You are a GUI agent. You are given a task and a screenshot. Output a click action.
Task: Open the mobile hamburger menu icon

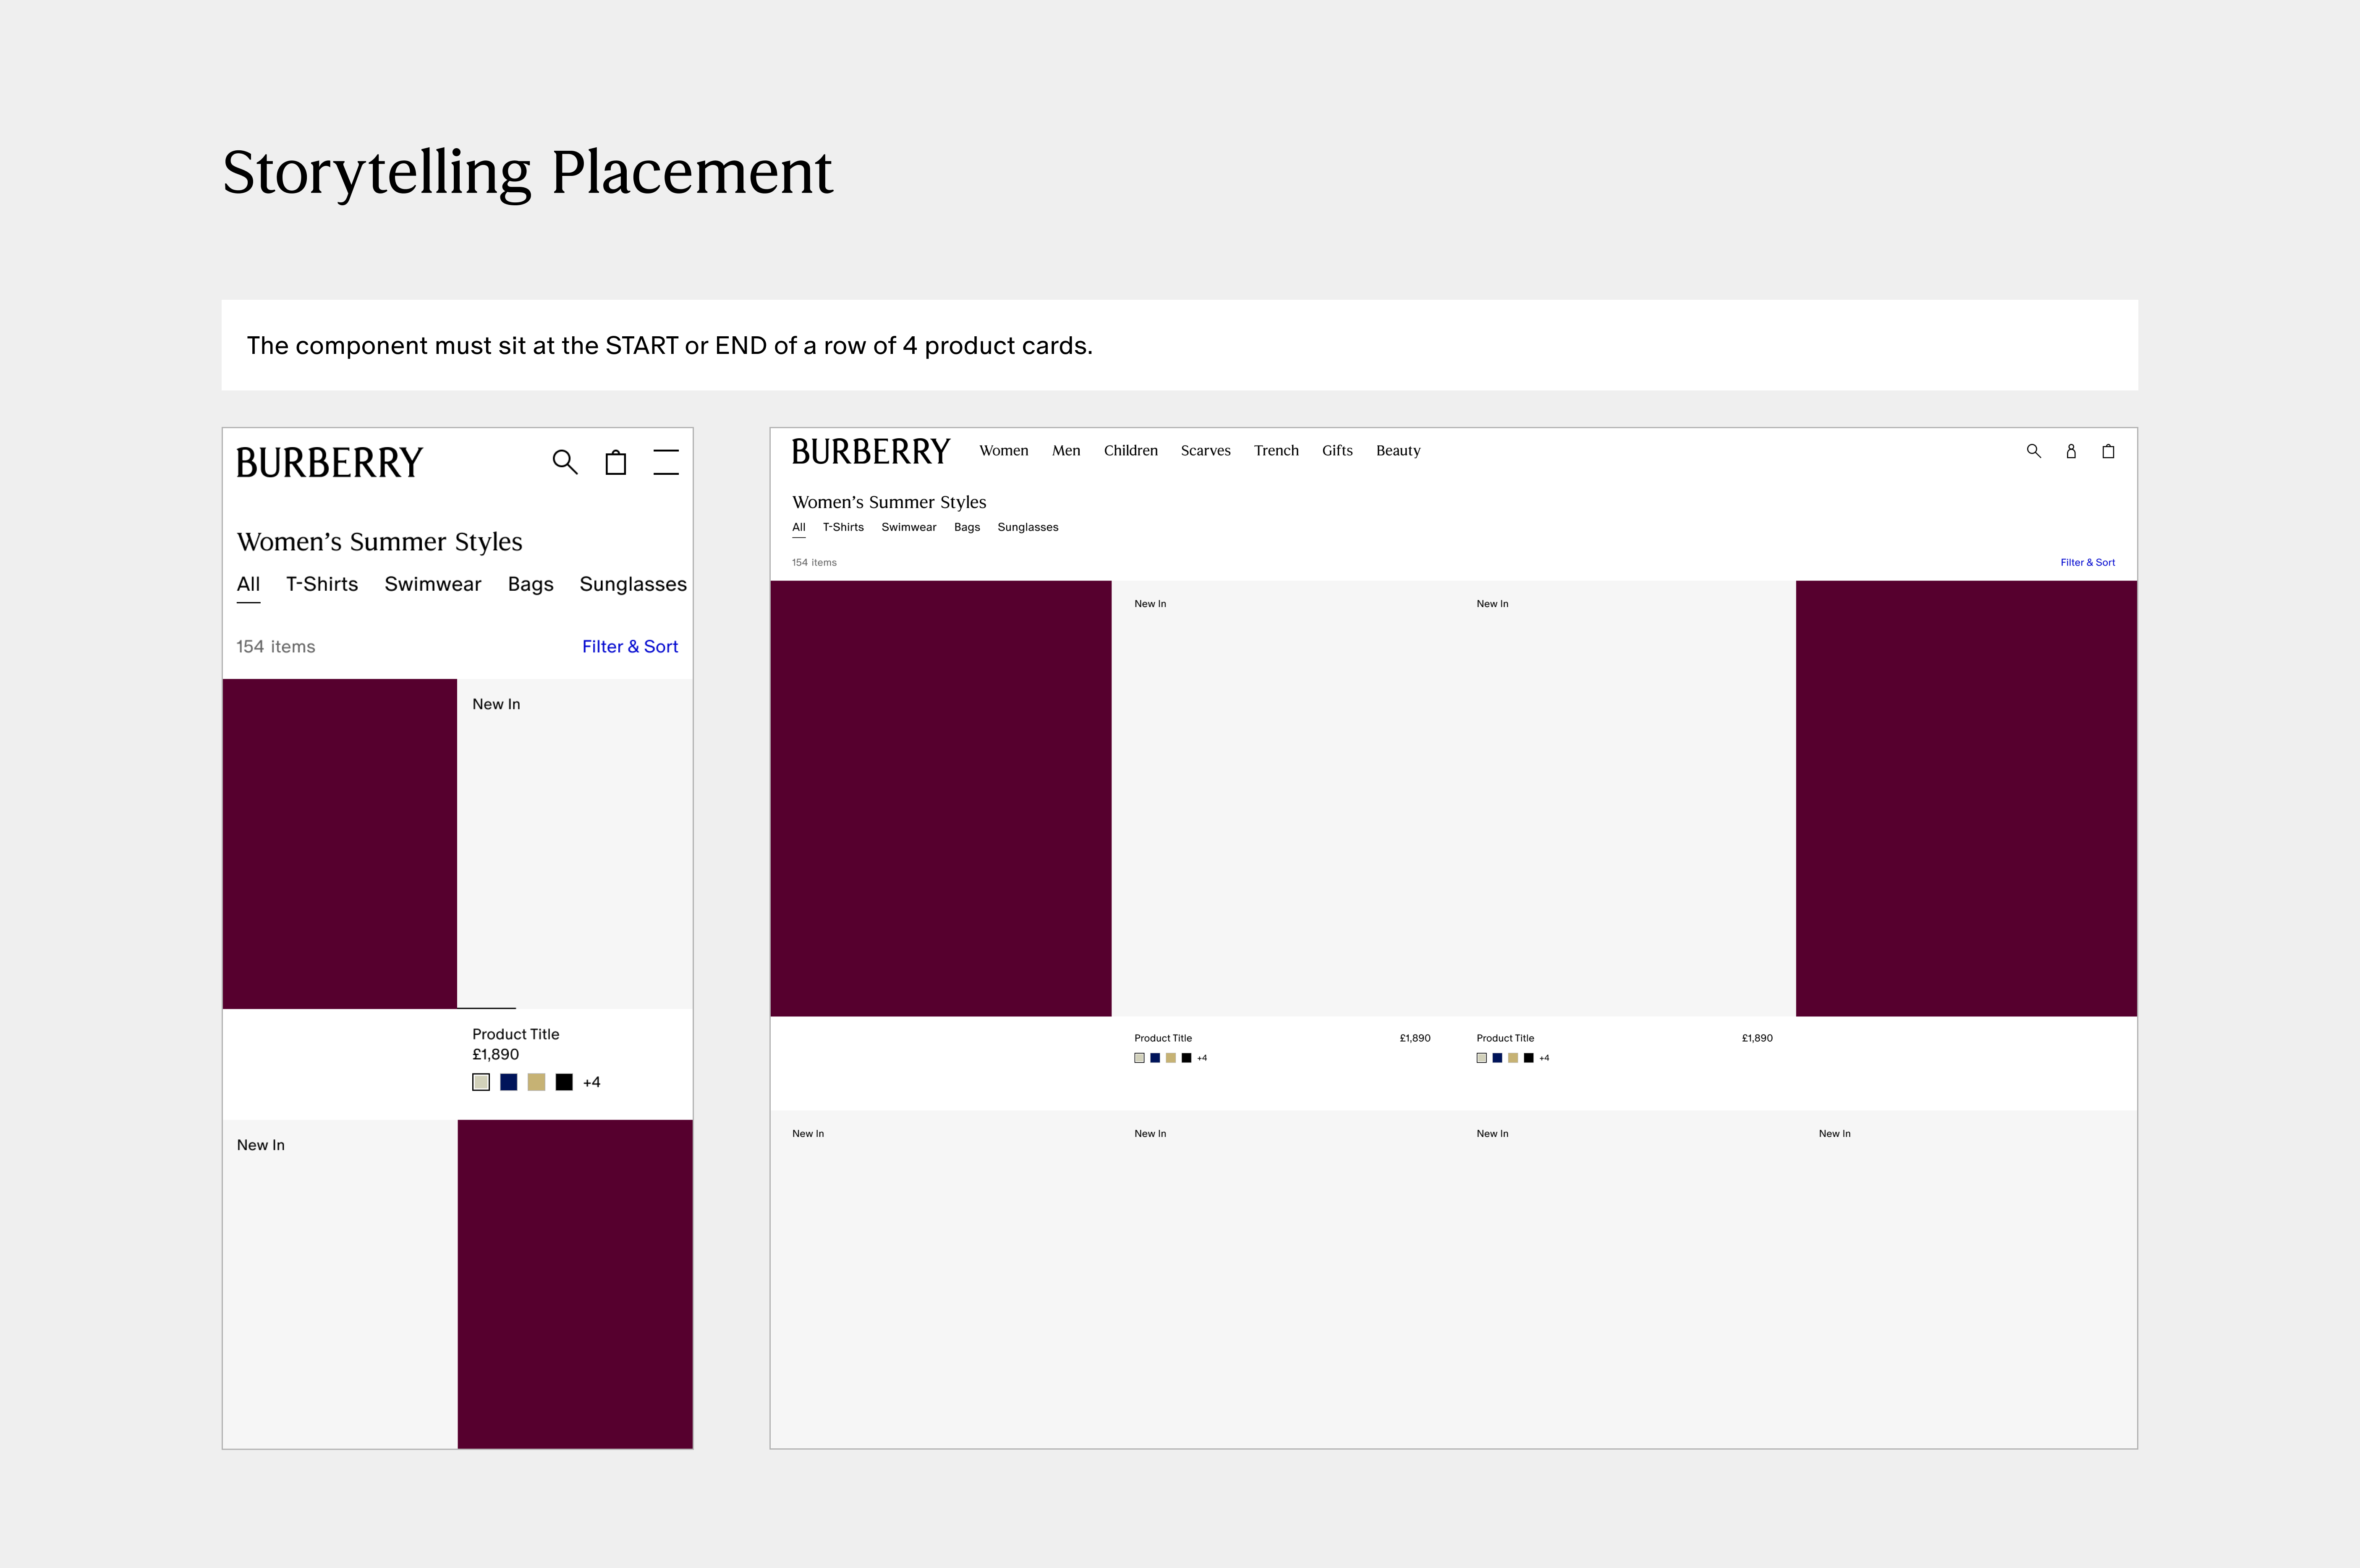(x=666, y=462)
